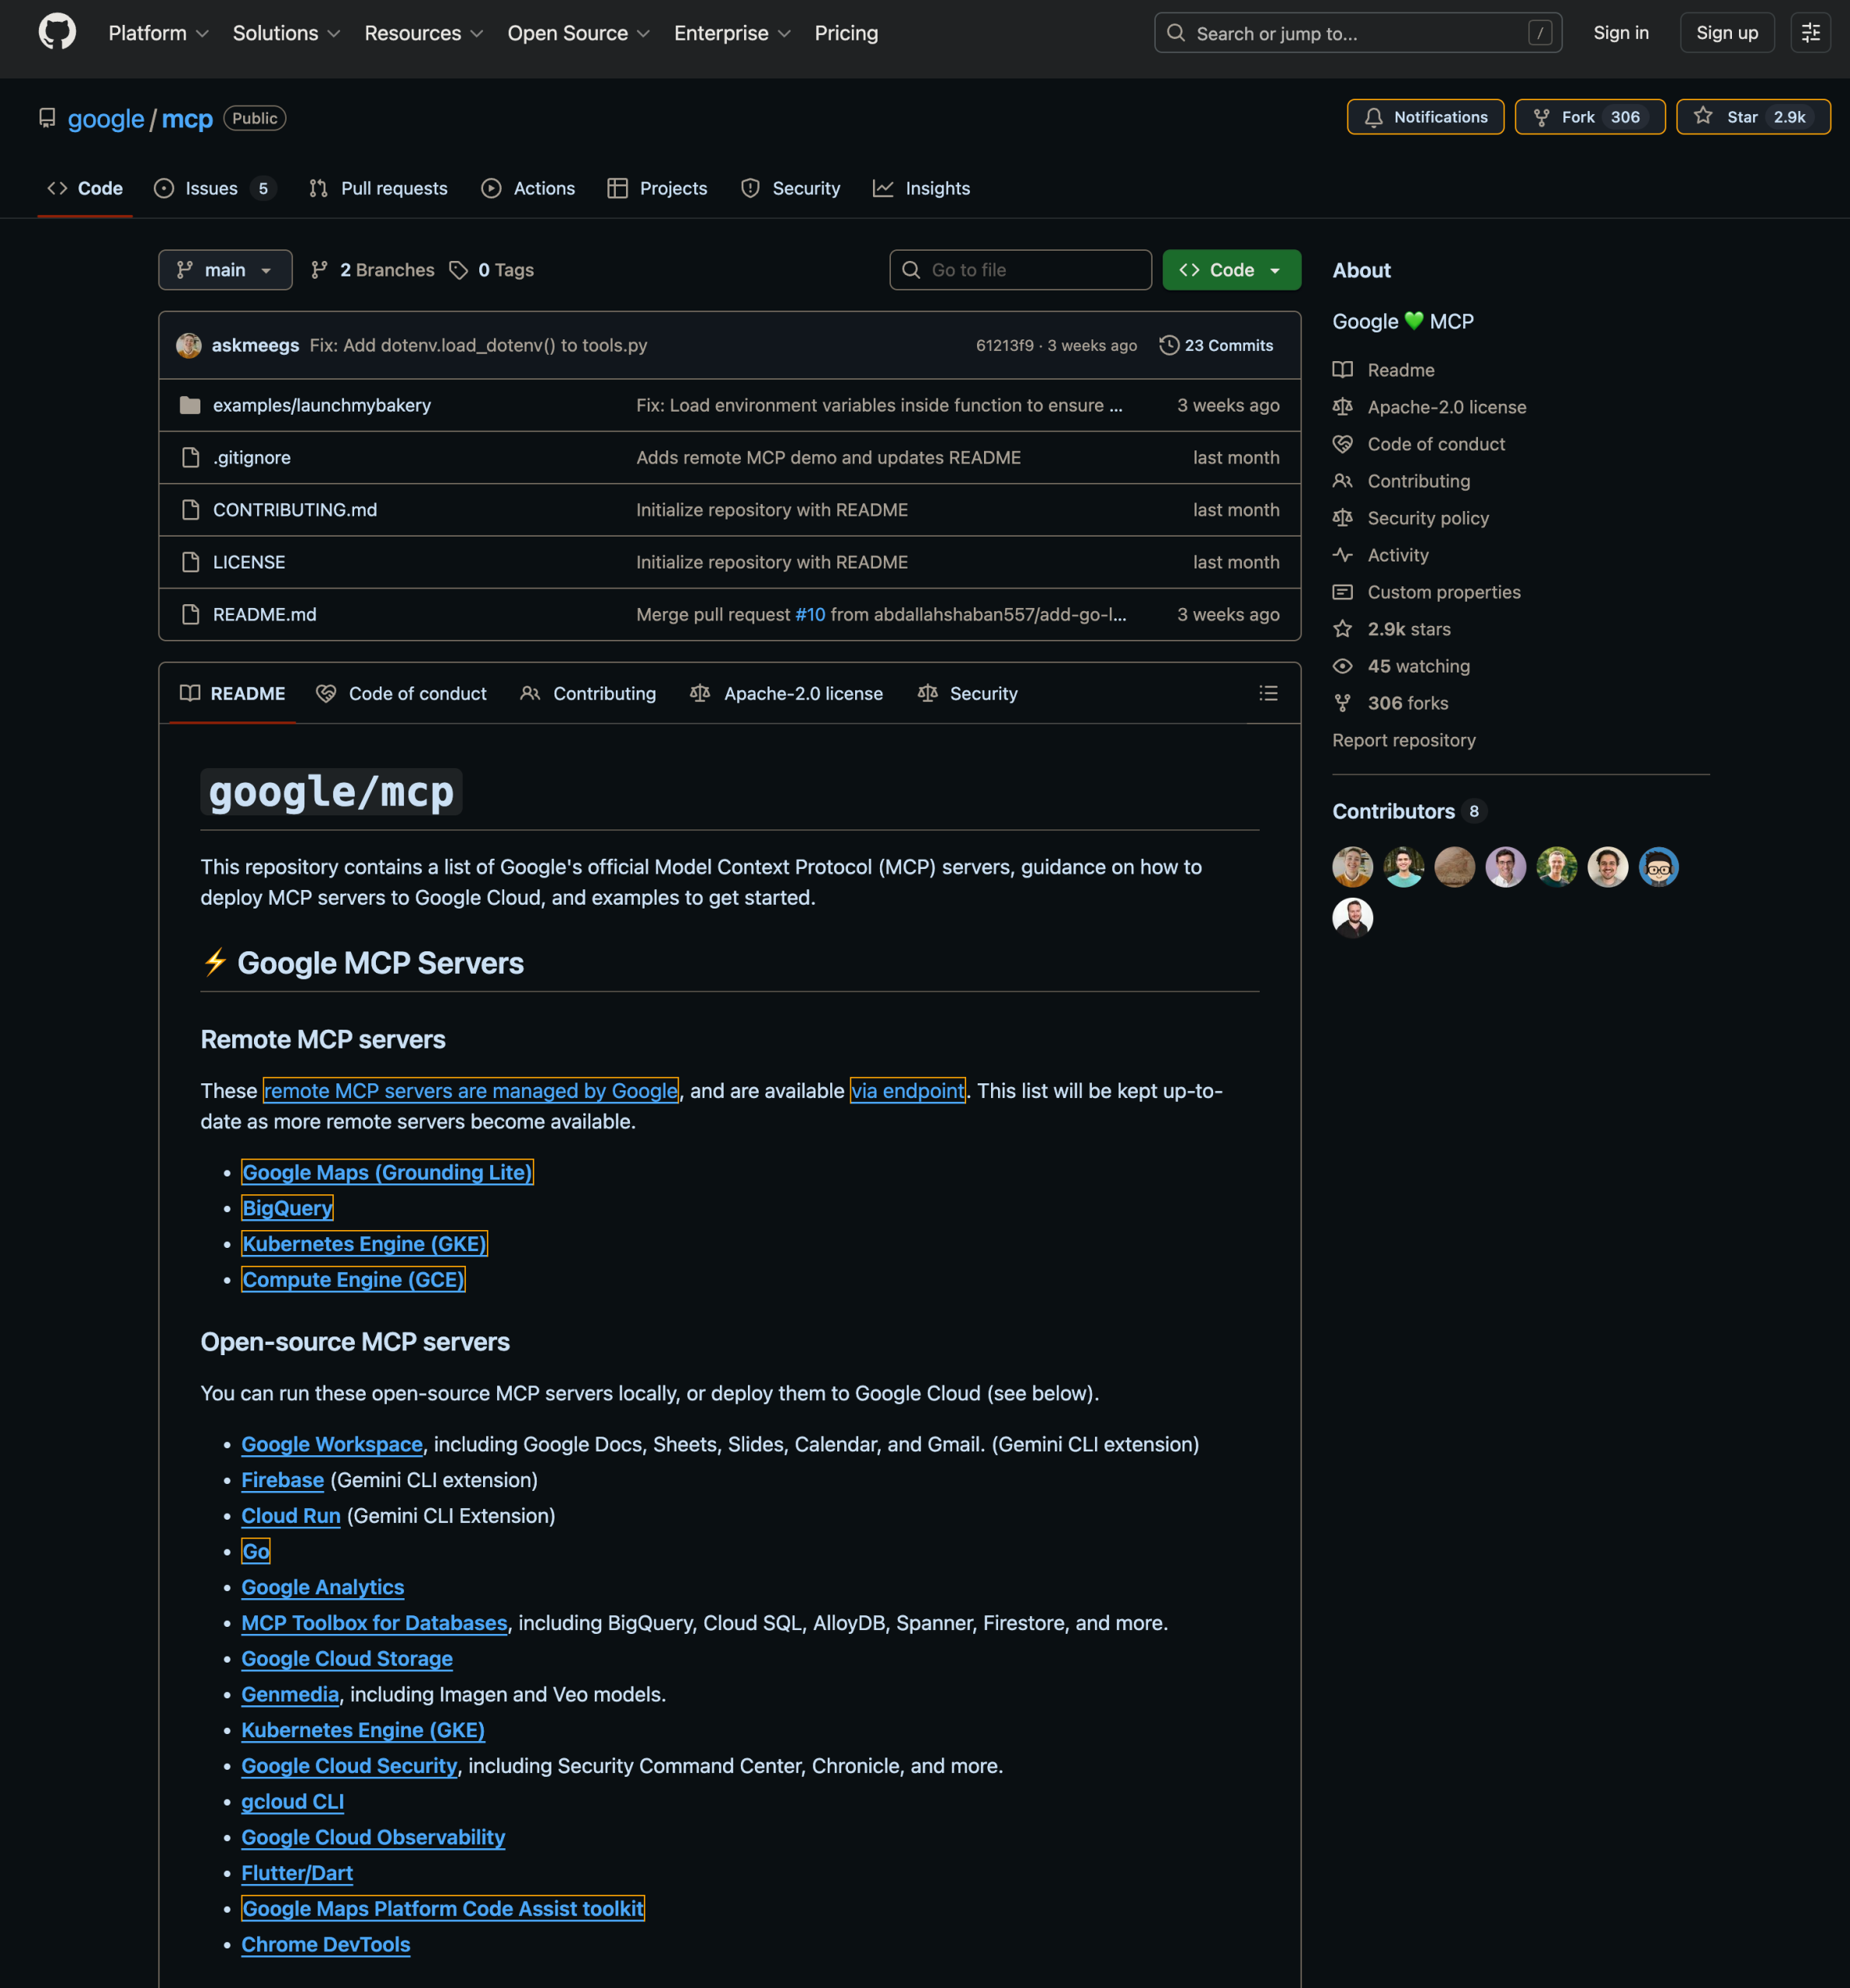Click the askmeegs commit author avatar
This screenshot has width=1850, height=1988.
click(x=189, y=344)
